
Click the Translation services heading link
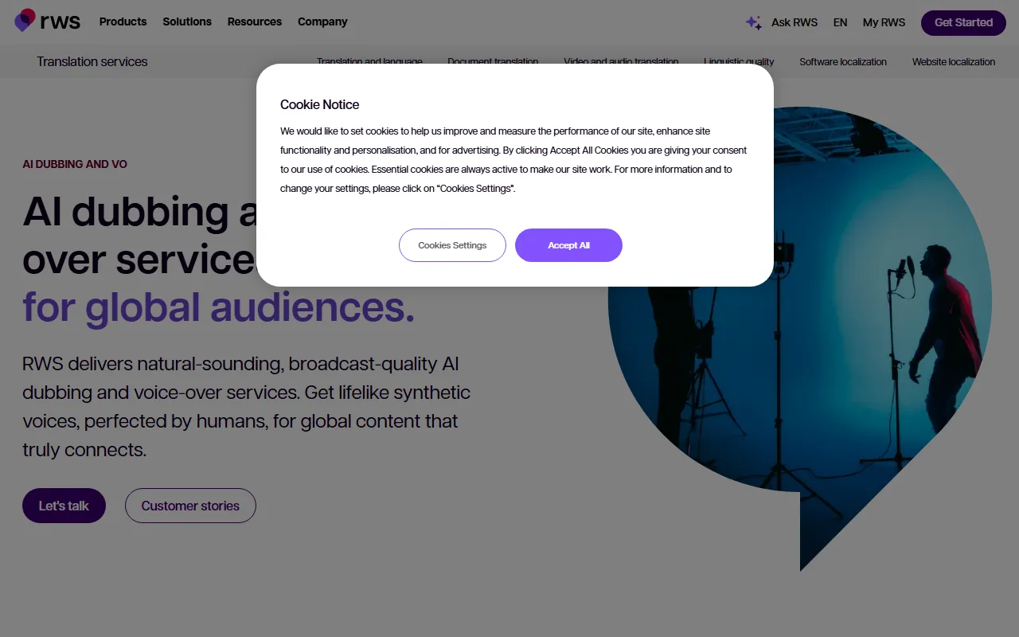92,61
